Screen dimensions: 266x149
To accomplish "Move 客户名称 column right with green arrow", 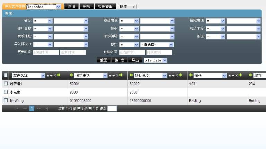I will coord(59,76).
